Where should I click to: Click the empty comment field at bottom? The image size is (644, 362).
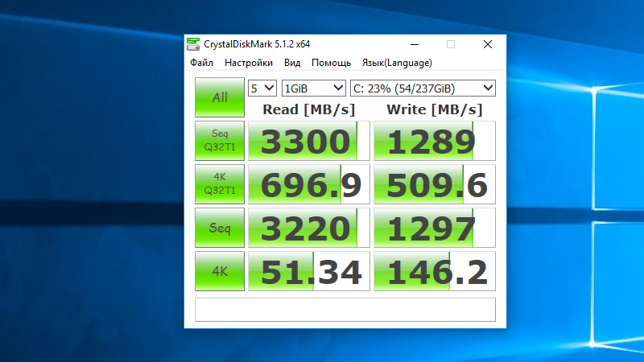coord(345,310)
